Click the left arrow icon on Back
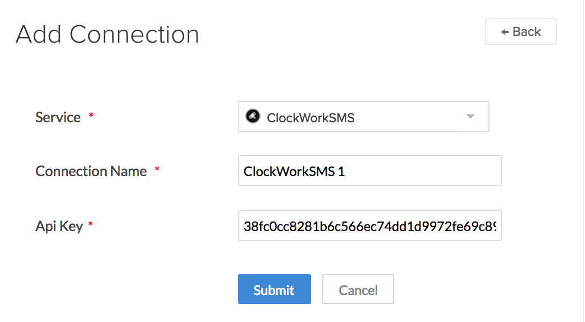Viewport: 585px width, 322px height. pyautogui.click(x=505, y=32)
